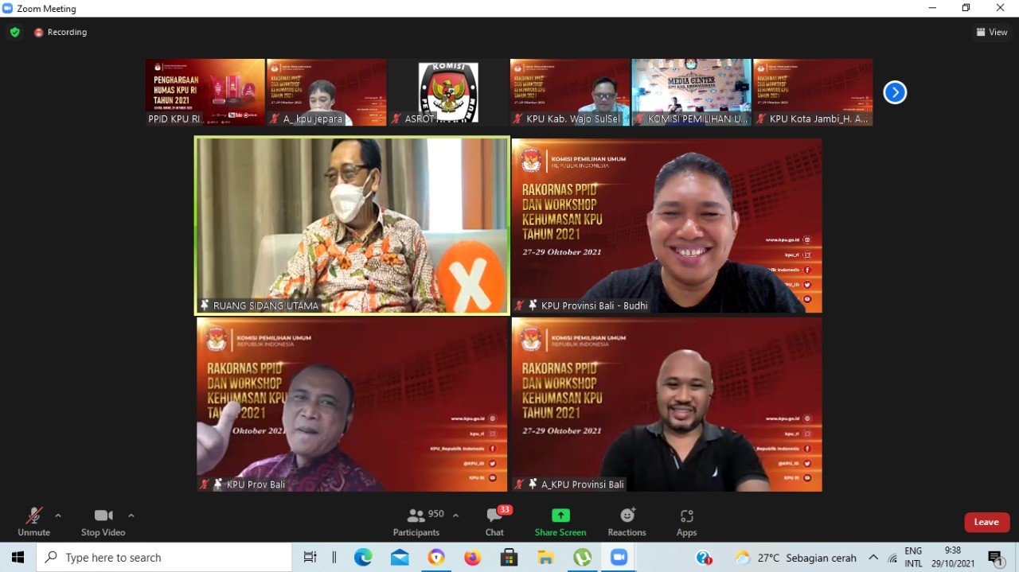Select the PPID KPU RI video thumbnail
The width and height of the screenshot is (1019, 572).
[205, 92]
